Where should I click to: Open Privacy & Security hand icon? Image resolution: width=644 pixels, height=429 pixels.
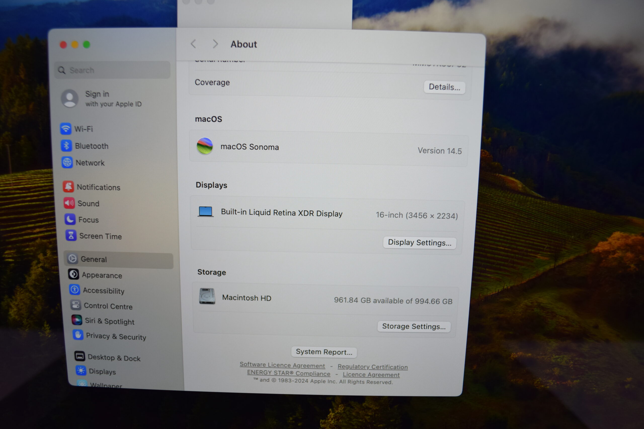(78, 335)
